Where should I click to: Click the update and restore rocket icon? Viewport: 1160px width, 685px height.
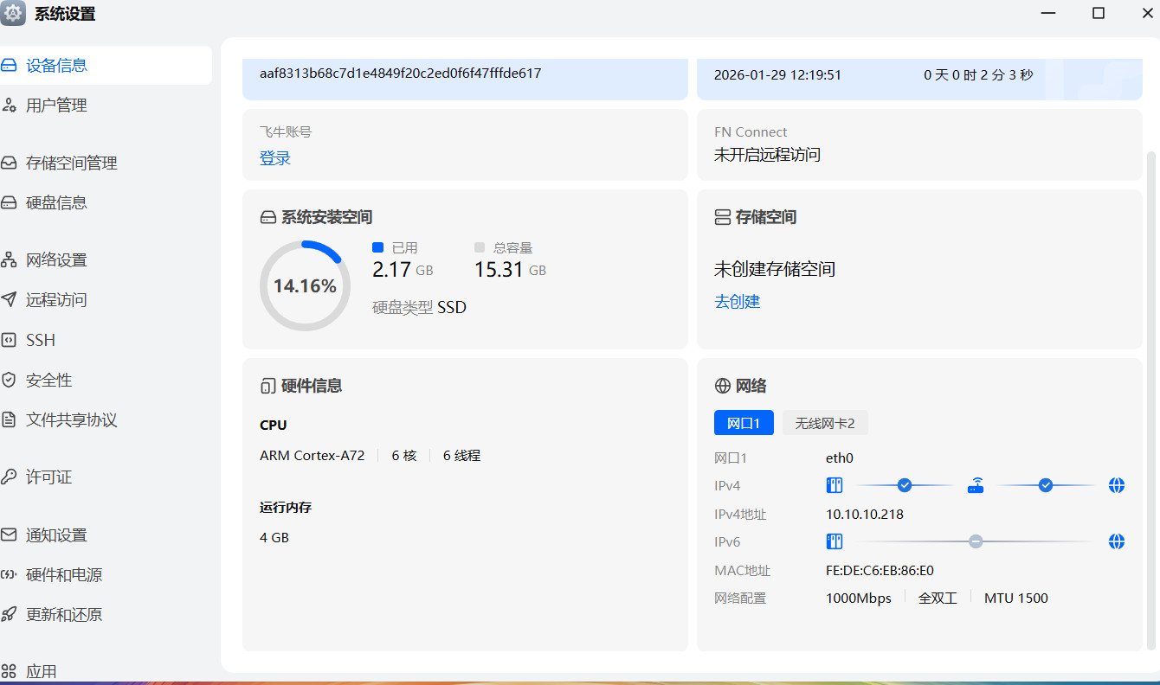tap(10, 615)
